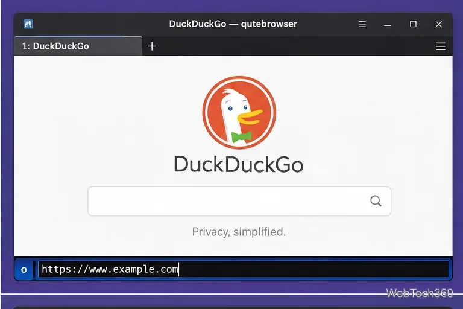The width and height of the screenshot is (463, 309).
Task: Click the magnifying glass search icon
Action: [x=376, y=201]
